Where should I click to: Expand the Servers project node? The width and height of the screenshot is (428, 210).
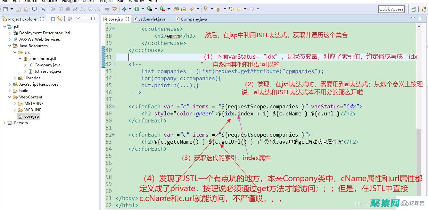coord(4,123)
